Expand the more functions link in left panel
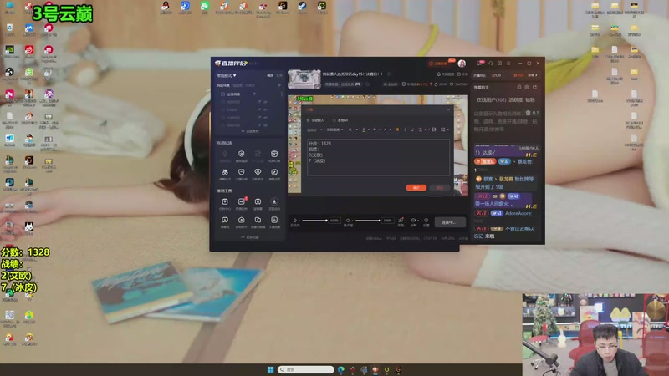 (x=250, y=237)
